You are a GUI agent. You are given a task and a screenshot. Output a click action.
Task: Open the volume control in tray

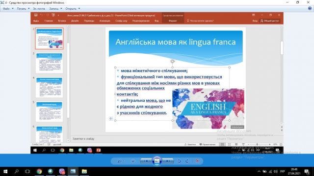276,172
